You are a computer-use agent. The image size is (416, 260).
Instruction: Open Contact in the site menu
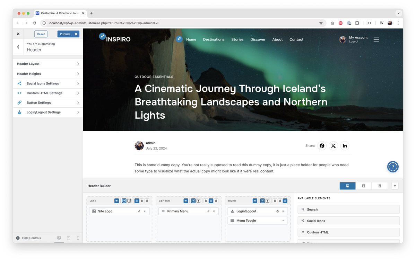[296, 39]
